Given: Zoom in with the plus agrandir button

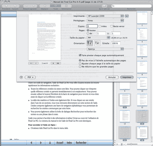Looking at the screenshot, I should (34, 6).
